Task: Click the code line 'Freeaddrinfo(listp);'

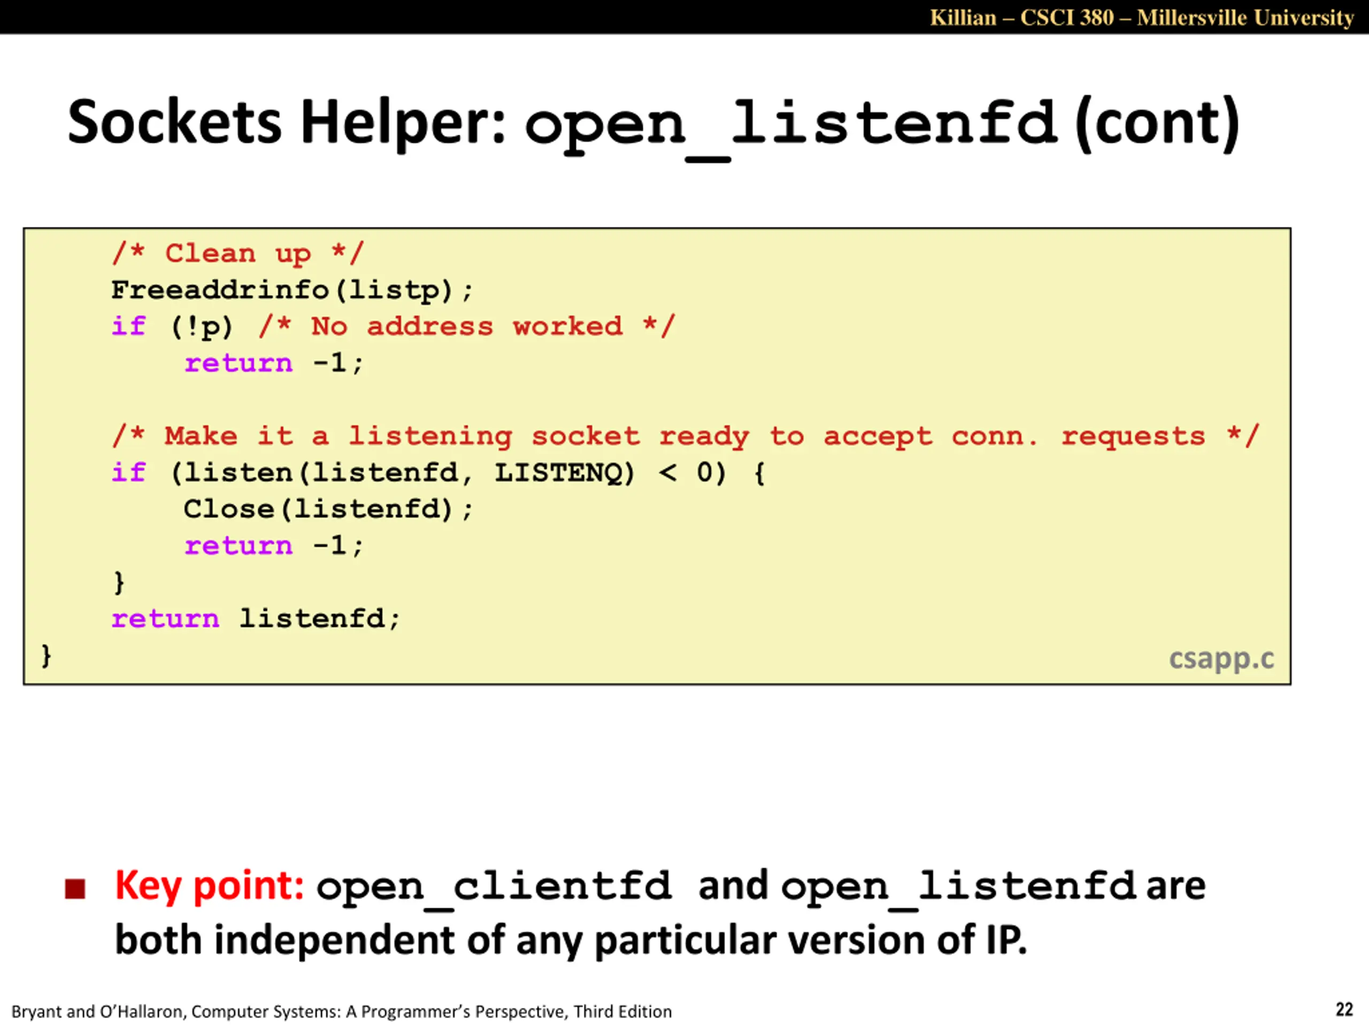Action: point(292,290)
